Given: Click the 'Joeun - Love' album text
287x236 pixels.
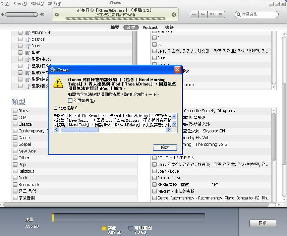Looking at the screenshot, I should click(170, 178).
